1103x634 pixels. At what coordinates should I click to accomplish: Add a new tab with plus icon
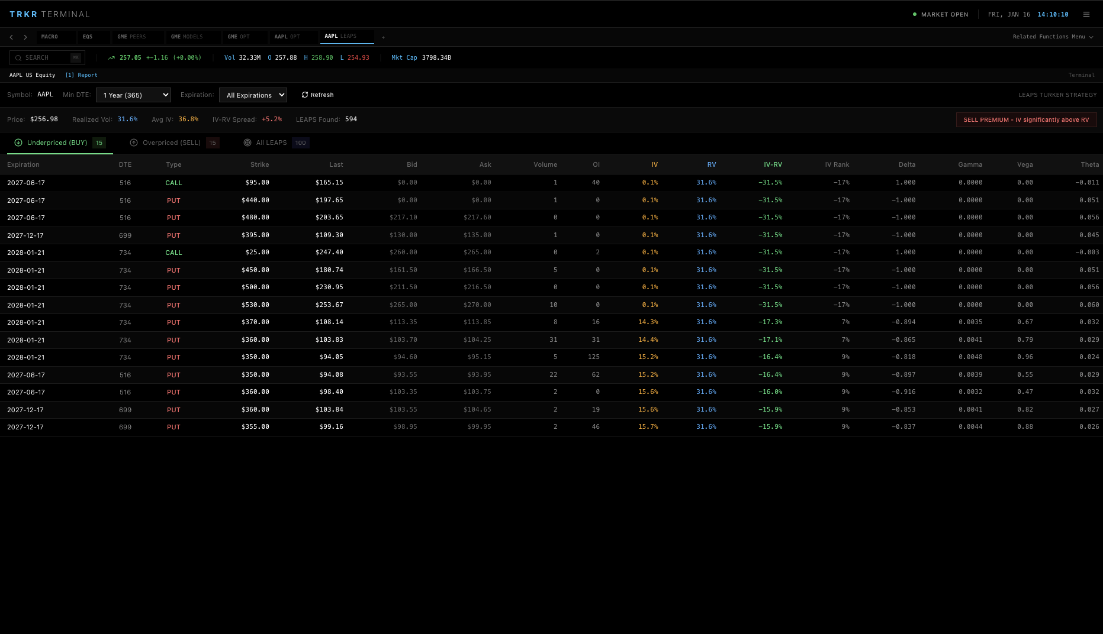coord(383,37)
